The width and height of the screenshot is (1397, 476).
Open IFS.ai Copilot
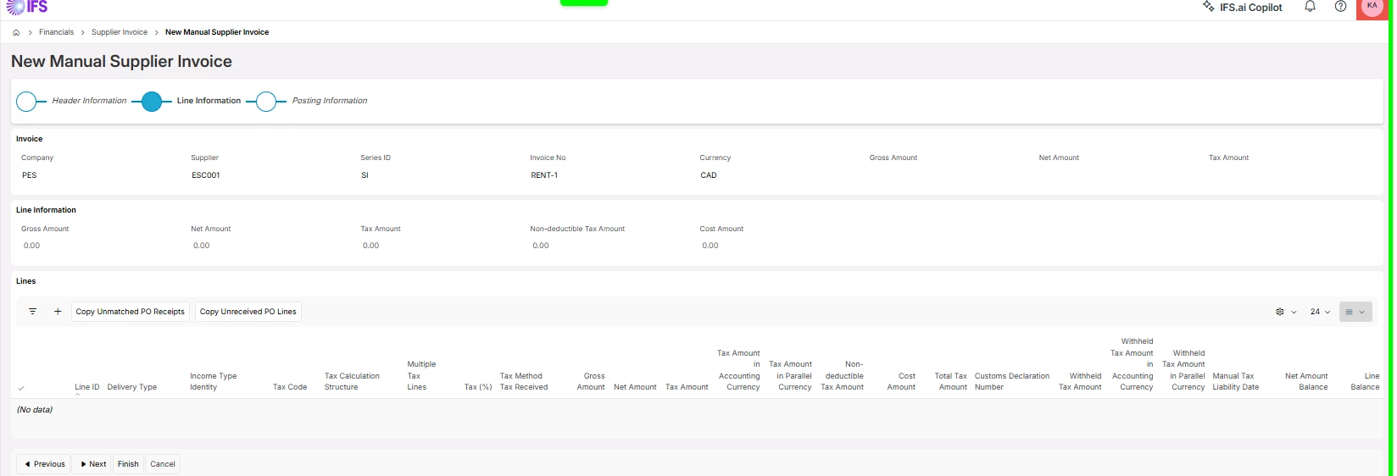coord(1243,7)
